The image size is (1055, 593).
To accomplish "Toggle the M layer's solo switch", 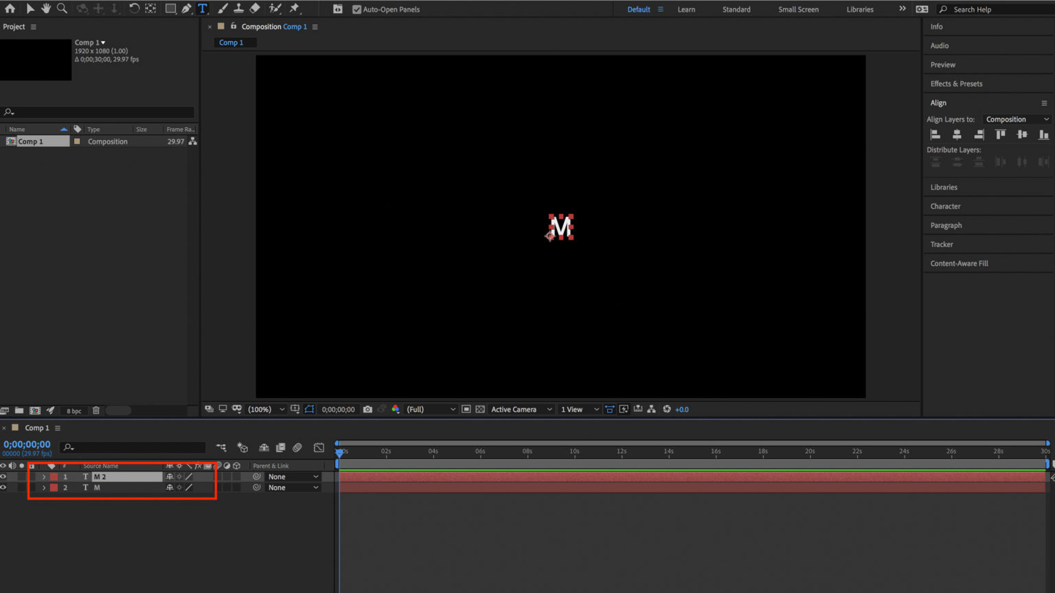I will [21, 487].
